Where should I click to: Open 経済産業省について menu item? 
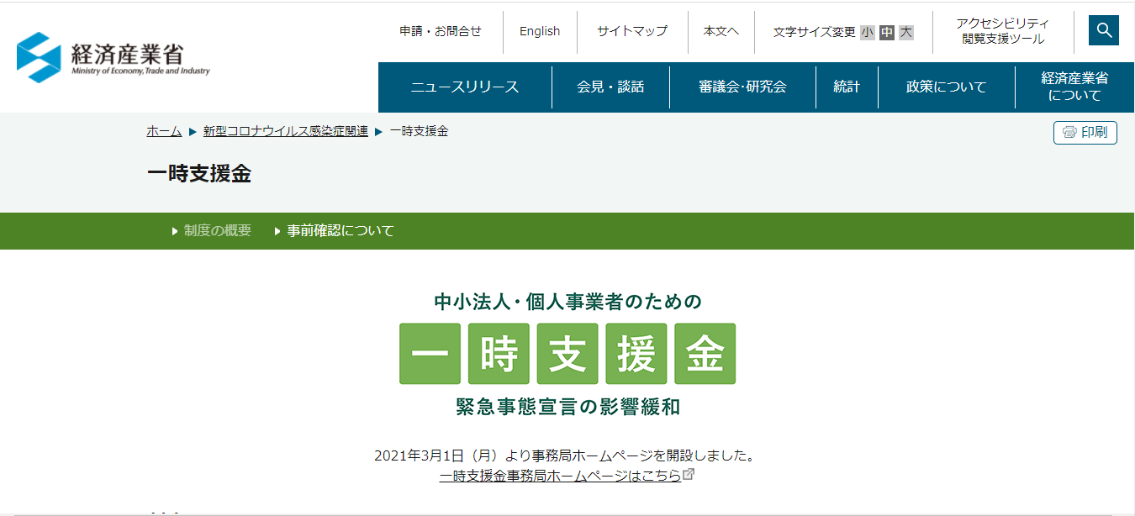(x=1074, y=87)
